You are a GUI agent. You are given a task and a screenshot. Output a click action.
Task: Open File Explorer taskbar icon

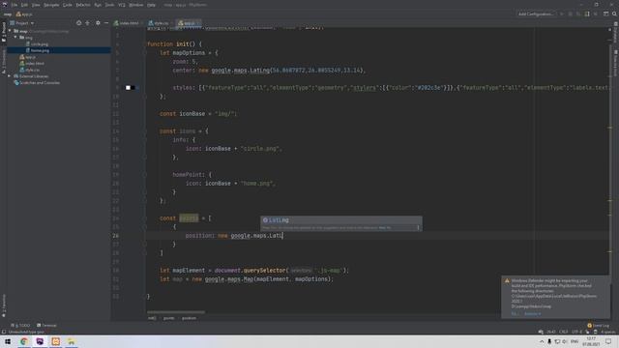click(72, 341)
